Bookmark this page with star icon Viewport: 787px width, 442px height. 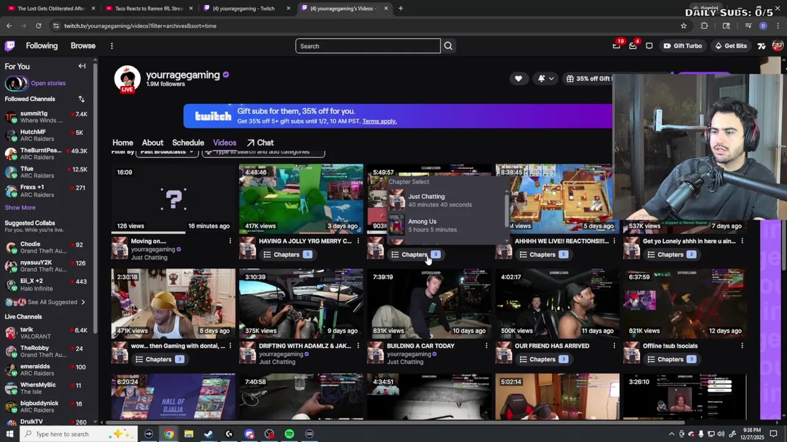click(x=683, y=26)
